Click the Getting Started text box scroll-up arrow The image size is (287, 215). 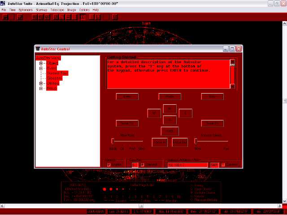coord(232,62)
